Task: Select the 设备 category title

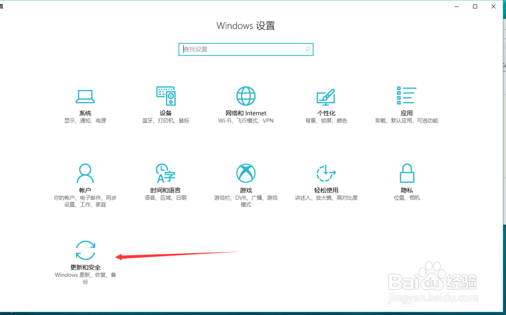Action: [166, 113]
